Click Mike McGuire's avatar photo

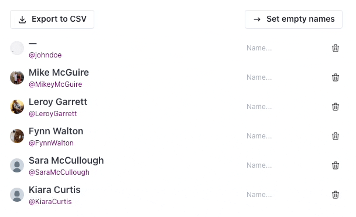pos(17,77)
